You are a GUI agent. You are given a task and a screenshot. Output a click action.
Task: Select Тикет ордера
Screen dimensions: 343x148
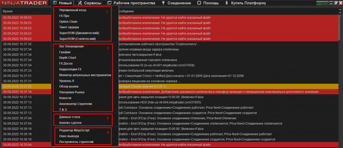tap(69, 27)
